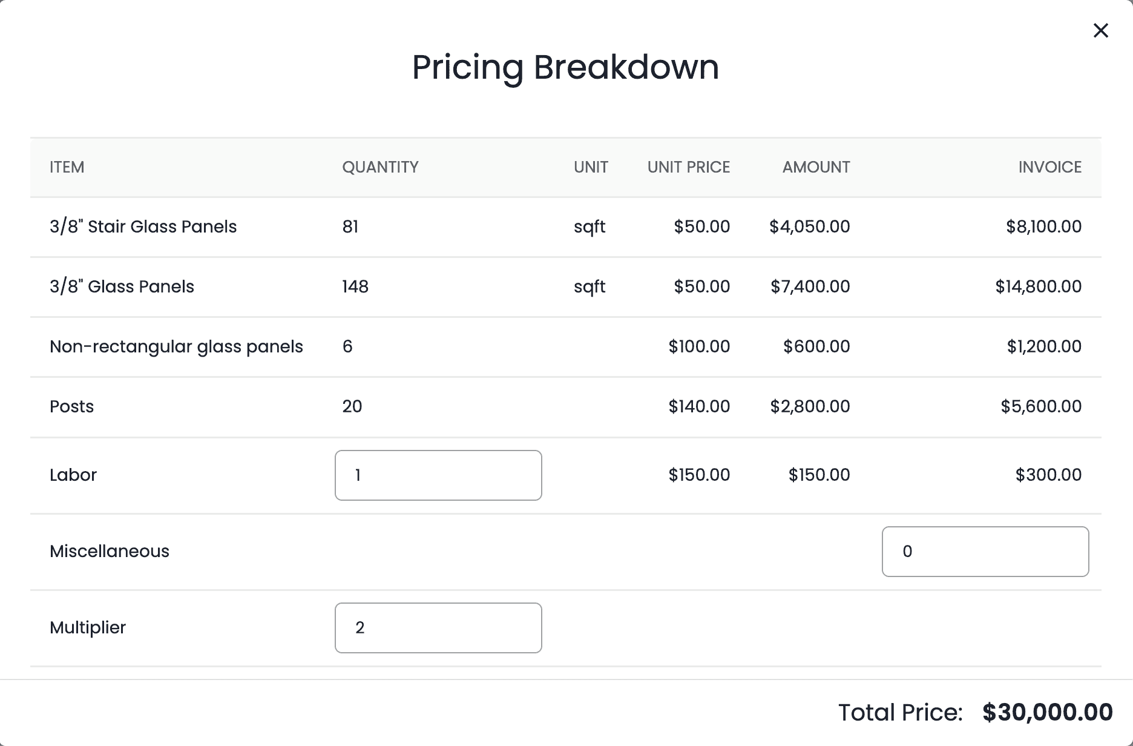Viewport: 1133px width, 746px height.
Task: Click the $14,800.00 invoice amount
Action: pos(1038,286)
